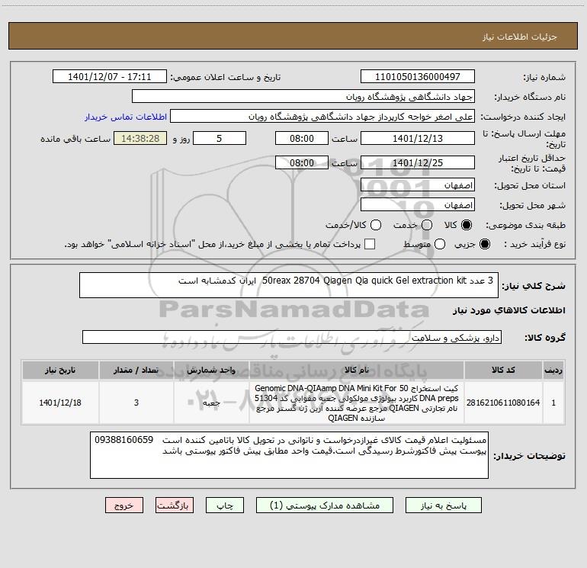Viewport: 587px width, 568px height.
Task: Click the تاریخ نیاز column header
Action: [x=60, y=371]
